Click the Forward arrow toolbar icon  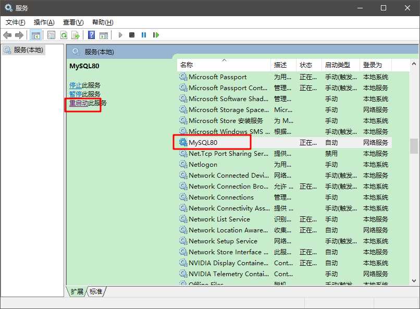click(x=19, y=35)
